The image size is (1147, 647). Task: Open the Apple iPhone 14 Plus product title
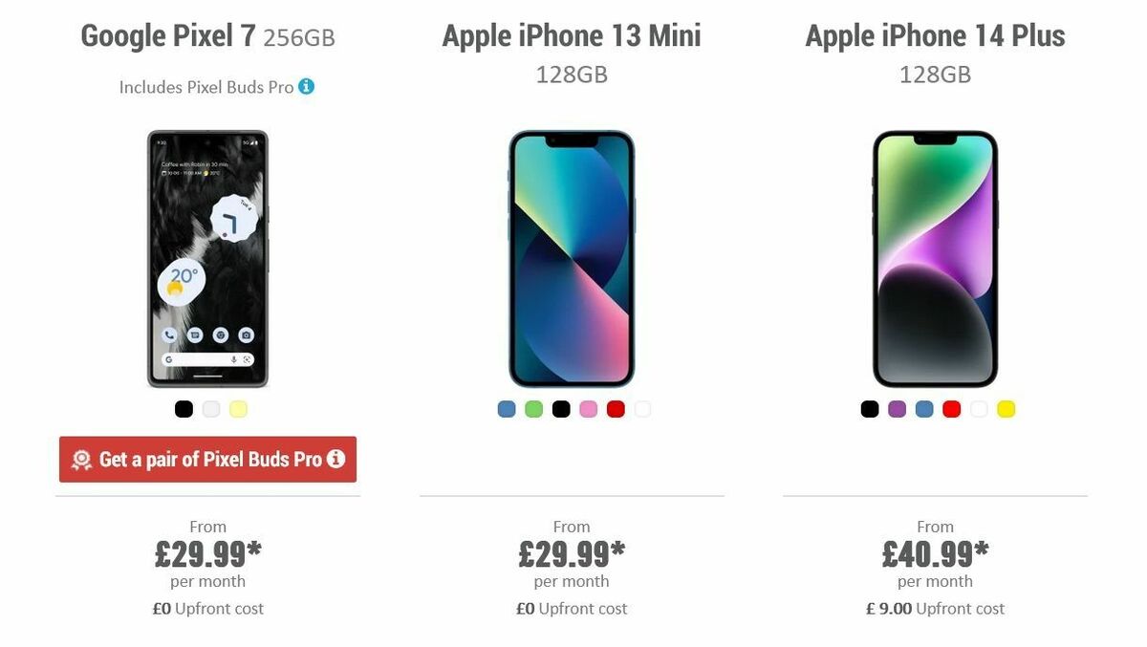click(x=935, y=35)
